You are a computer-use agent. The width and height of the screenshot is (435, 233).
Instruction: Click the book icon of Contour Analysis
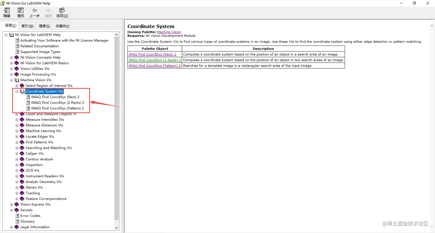[x=22, y=159]
